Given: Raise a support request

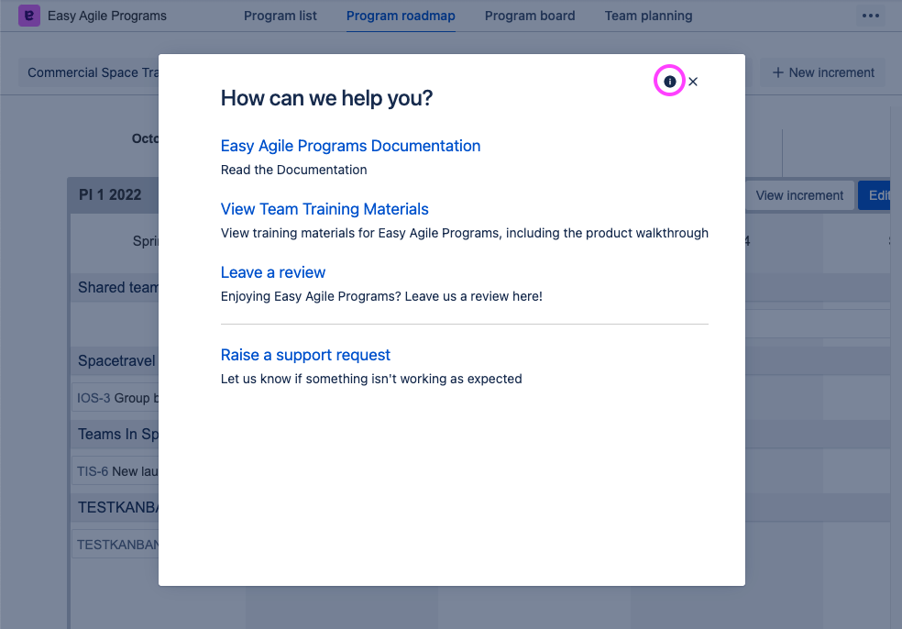Looking at the screenshot, I should tap(305, 355).
